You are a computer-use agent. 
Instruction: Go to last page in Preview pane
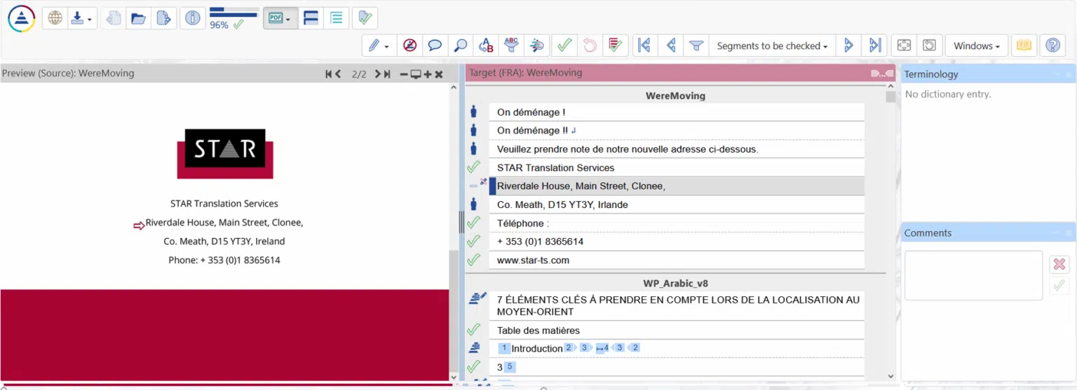(x=387, y=74)
